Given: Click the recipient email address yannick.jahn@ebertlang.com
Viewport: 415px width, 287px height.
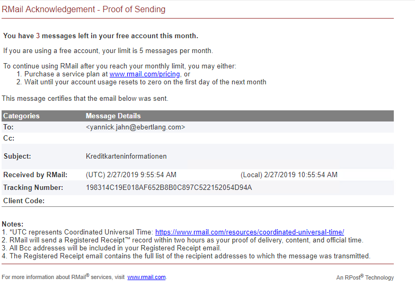Looking at the screenshot, I should click(135, 127).
